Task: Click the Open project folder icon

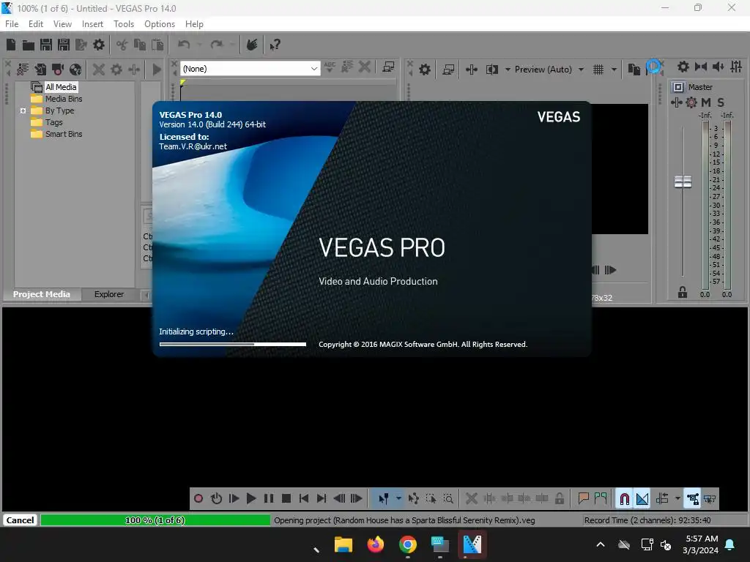Action: [29, 45]
